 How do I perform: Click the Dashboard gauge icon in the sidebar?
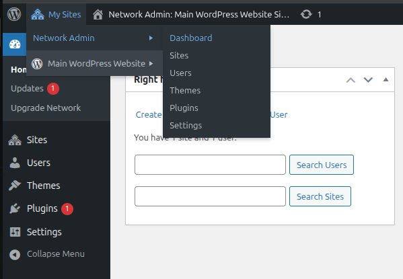[15, 44]
